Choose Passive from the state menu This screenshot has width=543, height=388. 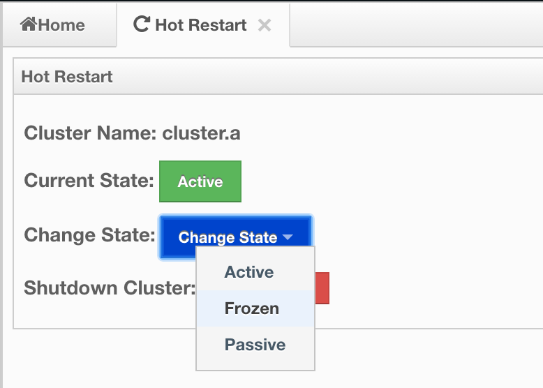point(255,345)
